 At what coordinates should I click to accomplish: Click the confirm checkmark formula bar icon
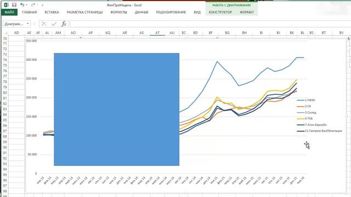(54, 24)
